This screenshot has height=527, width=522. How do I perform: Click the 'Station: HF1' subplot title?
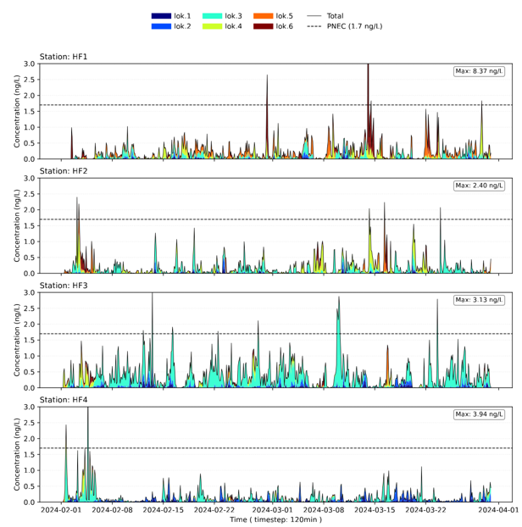click(x=64, y=57)
